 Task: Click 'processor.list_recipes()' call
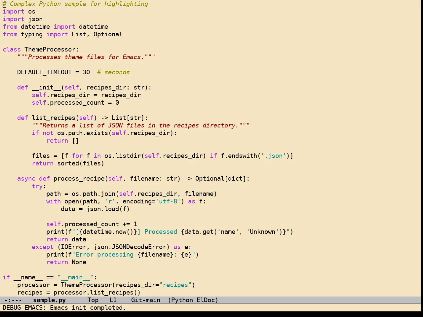(x=97, y=293)
